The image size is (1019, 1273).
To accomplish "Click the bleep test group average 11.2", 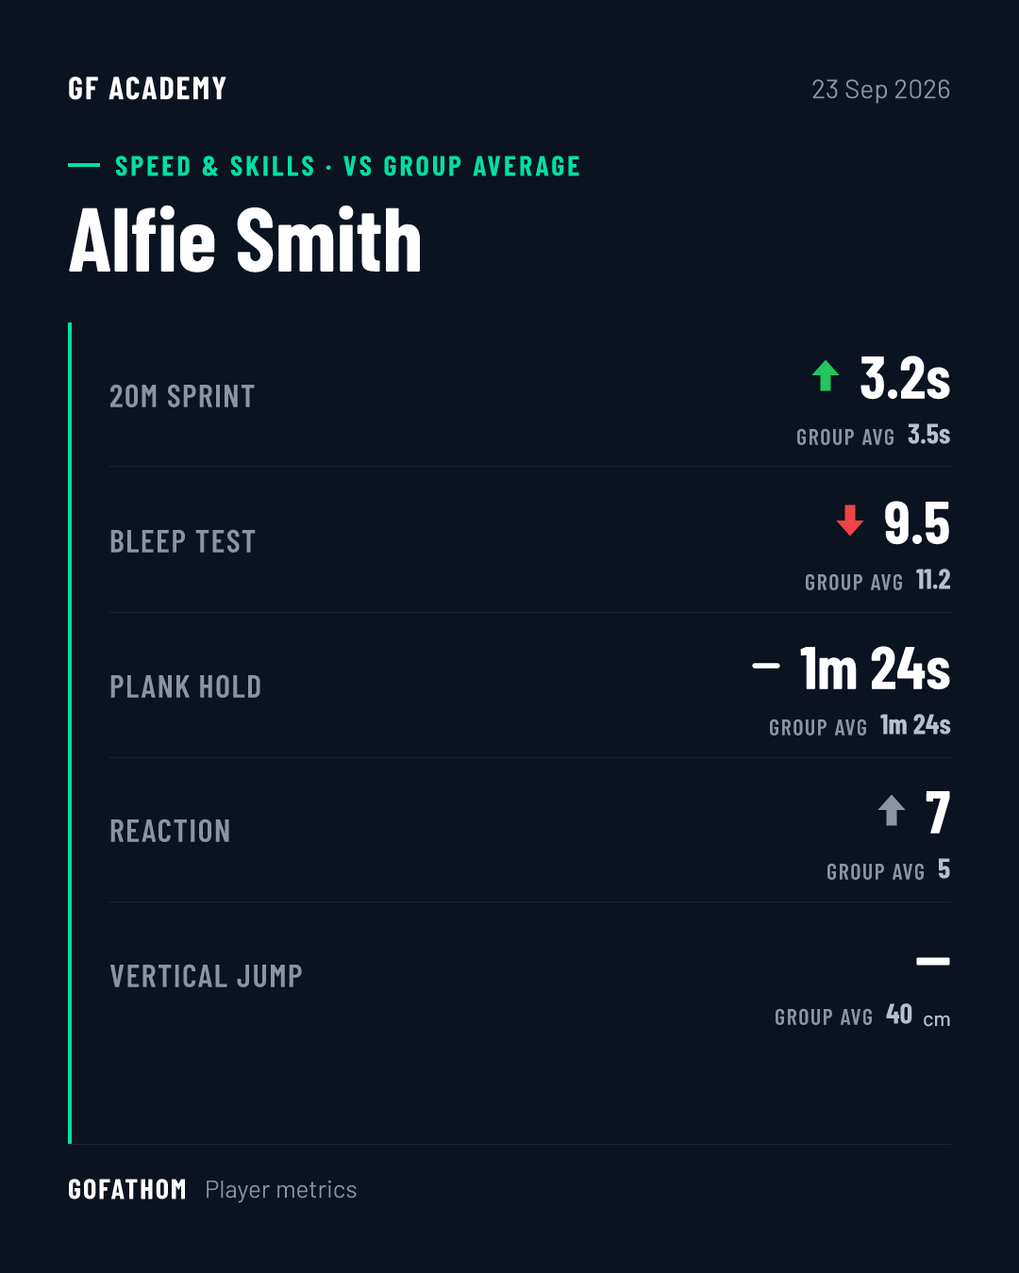I will pyautogui.click(x=933, y=580).
